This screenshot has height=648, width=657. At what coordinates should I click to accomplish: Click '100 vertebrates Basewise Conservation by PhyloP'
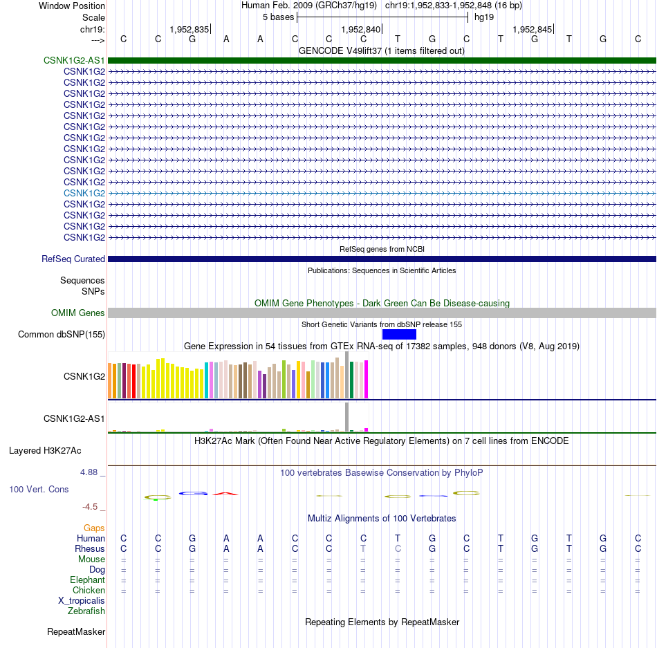click(x=382, y=472)
